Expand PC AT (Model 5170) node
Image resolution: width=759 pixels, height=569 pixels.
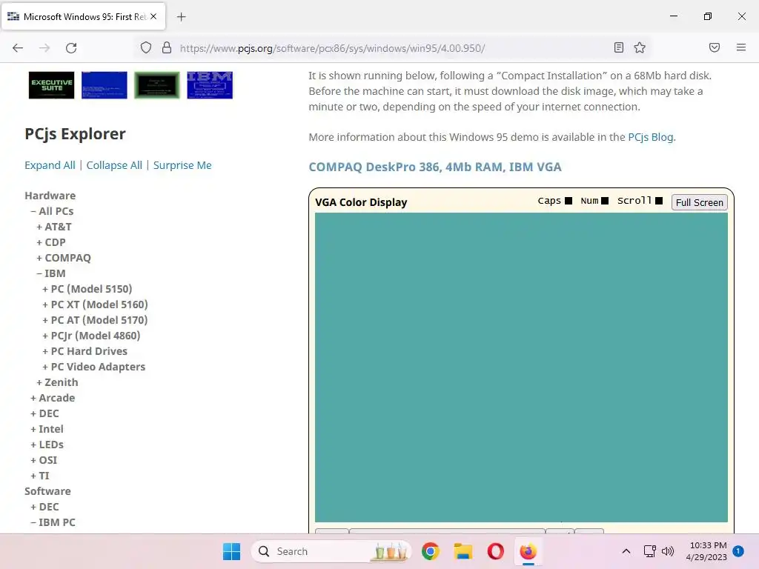95,320
